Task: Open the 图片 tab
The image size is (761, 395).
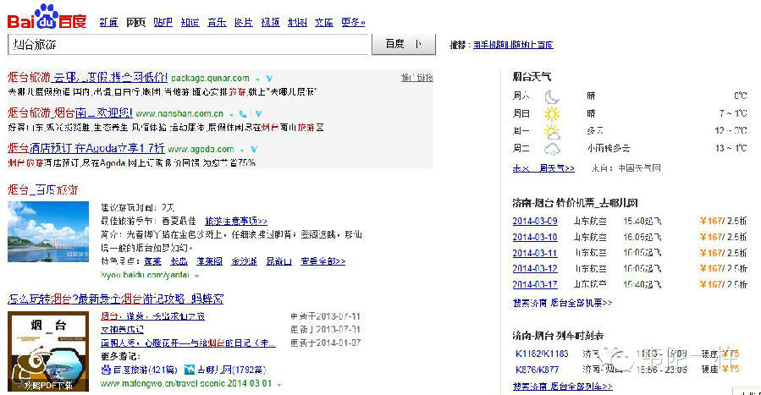Action: (x=244, y=22)
